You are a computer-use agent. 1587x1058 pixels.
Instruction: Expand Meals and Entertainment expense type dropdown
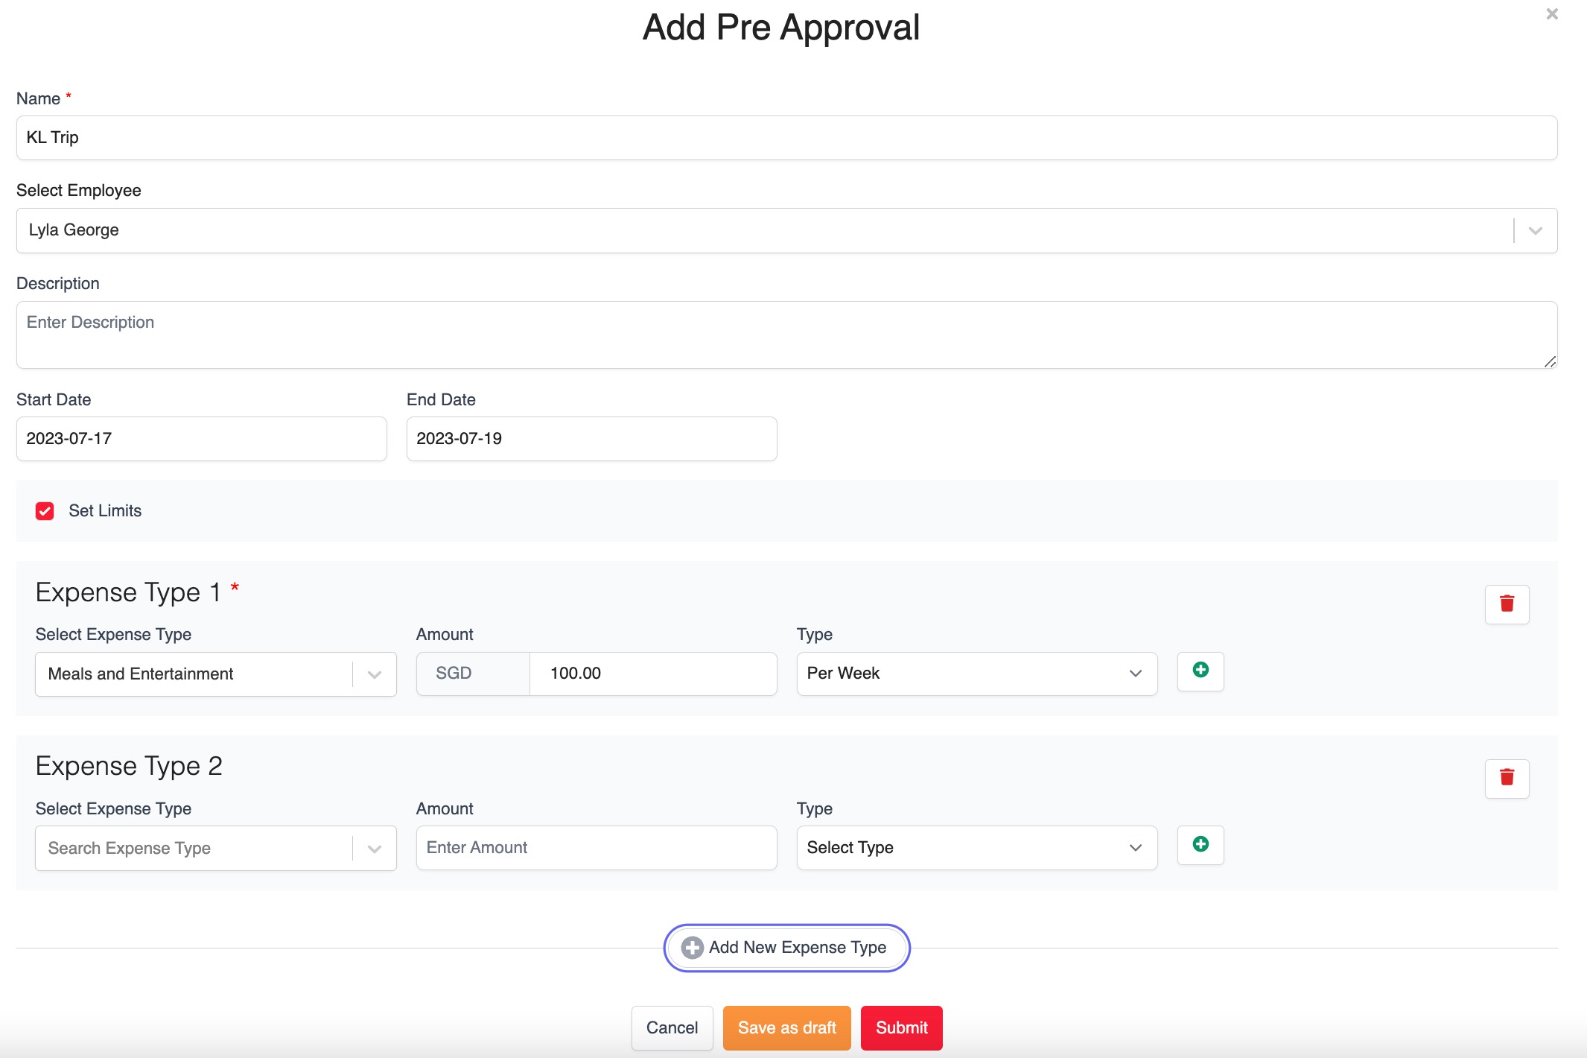(x=375, y=674)
